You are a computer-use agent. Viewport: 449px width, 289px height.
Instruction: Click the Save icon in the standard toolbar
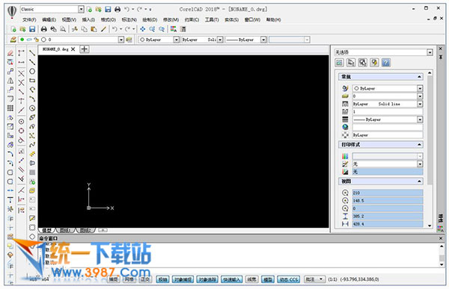tap(32, 29)
